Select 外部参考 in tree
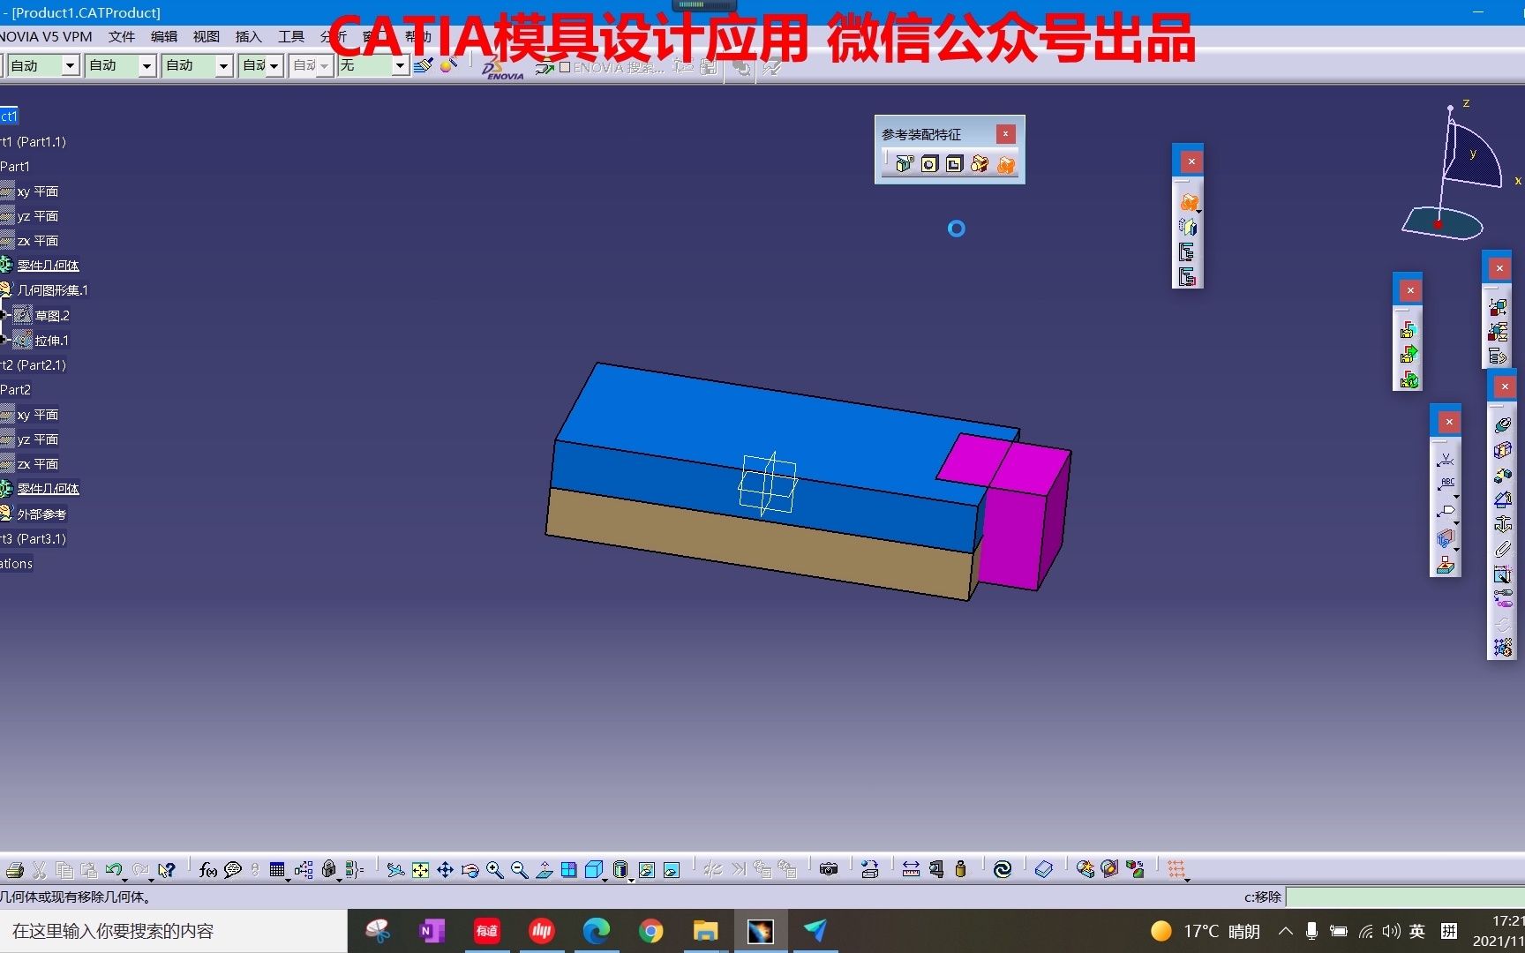The width and height of the screenshot is (1525, 953). (x=41, y=514)
